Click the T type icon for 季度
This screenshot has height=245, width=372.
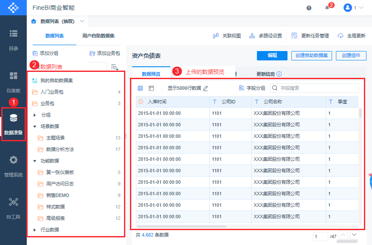coord(331,102)
